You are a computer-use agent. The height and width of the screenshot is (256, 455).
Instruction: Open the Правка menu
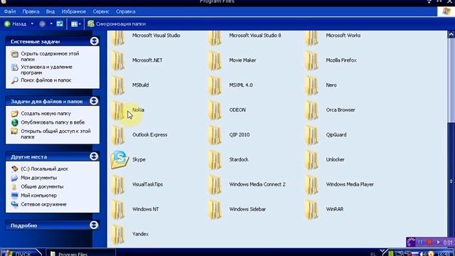(31, 11)
